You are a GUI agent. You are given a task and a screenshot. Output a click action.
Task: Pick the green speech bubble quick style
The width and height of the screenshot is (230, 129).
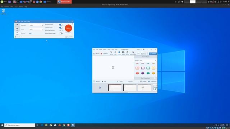148,73
